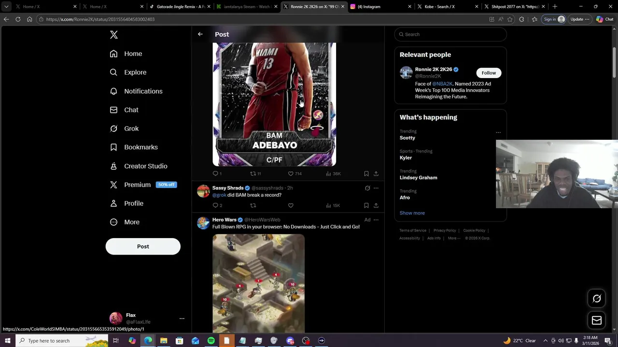Bookmark the Bam Adebayo post
This screenshot has height=347, width=618.
tap(366, 173)
